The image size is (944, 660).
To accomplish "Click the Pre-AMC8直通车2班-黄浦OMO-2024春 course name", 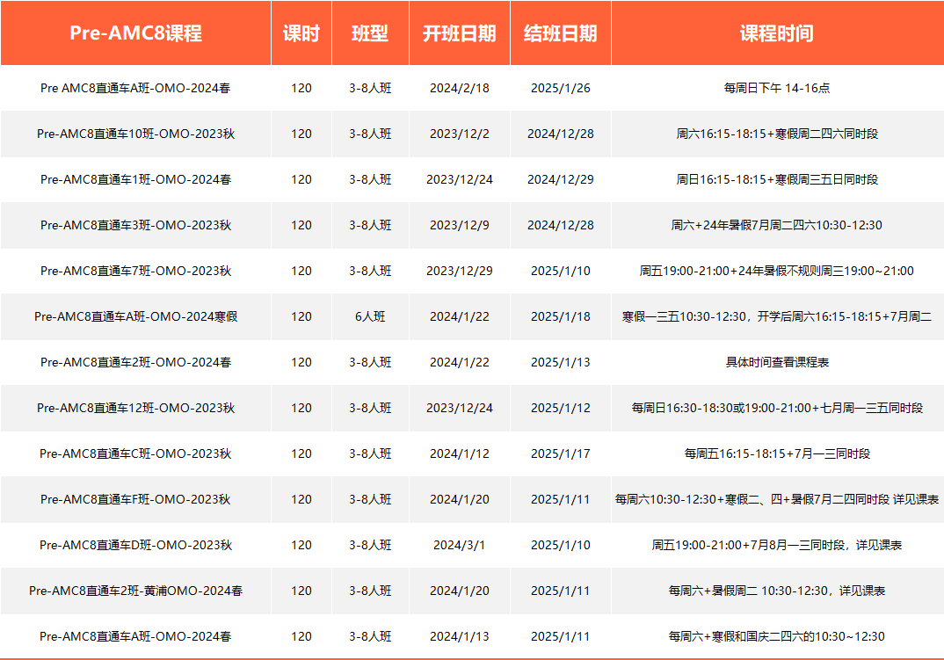I will (135, 591).
